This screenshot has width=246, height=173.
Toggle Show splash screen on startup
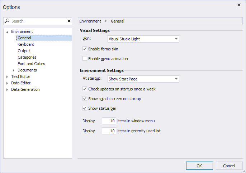[85, 99]
